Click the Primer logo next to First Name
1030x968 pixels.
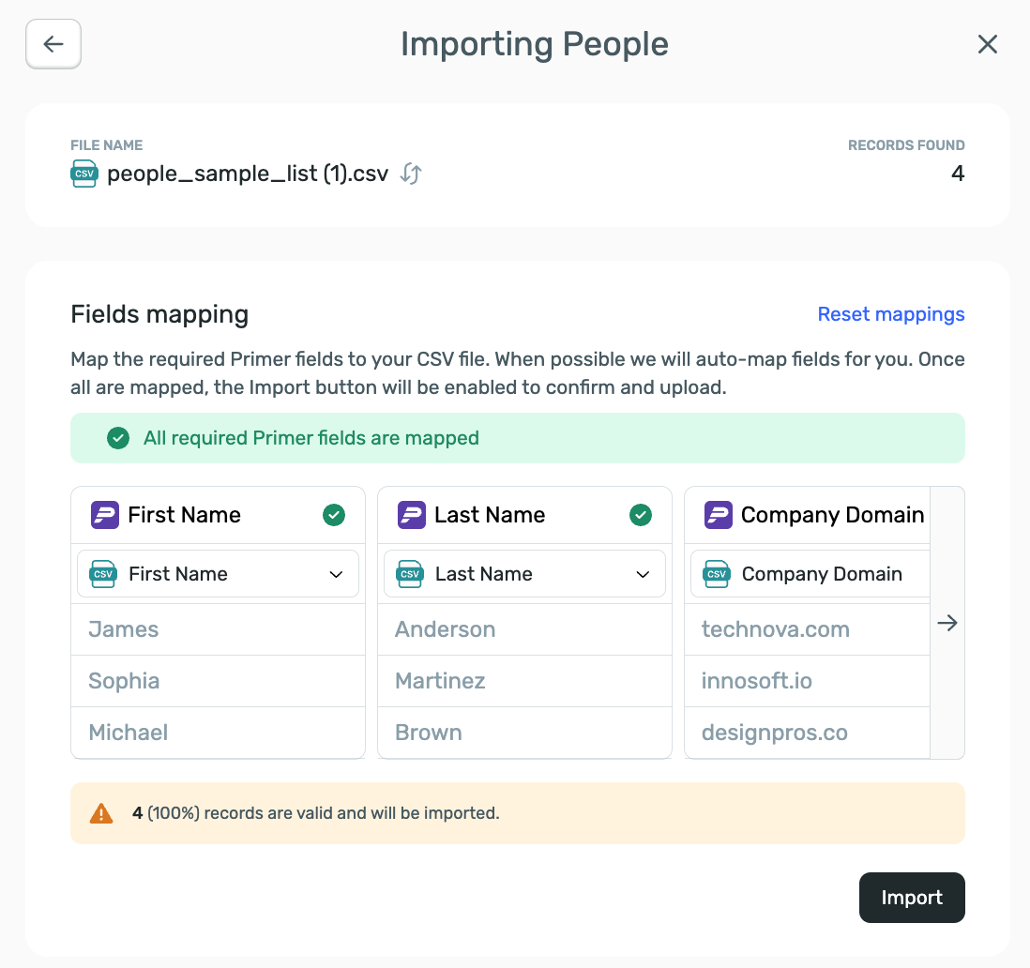coord(104,515)
